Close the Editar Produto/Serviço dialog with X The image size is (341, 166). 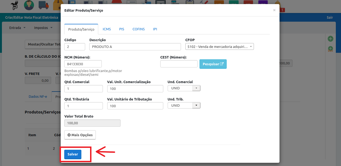pos(274,10)
